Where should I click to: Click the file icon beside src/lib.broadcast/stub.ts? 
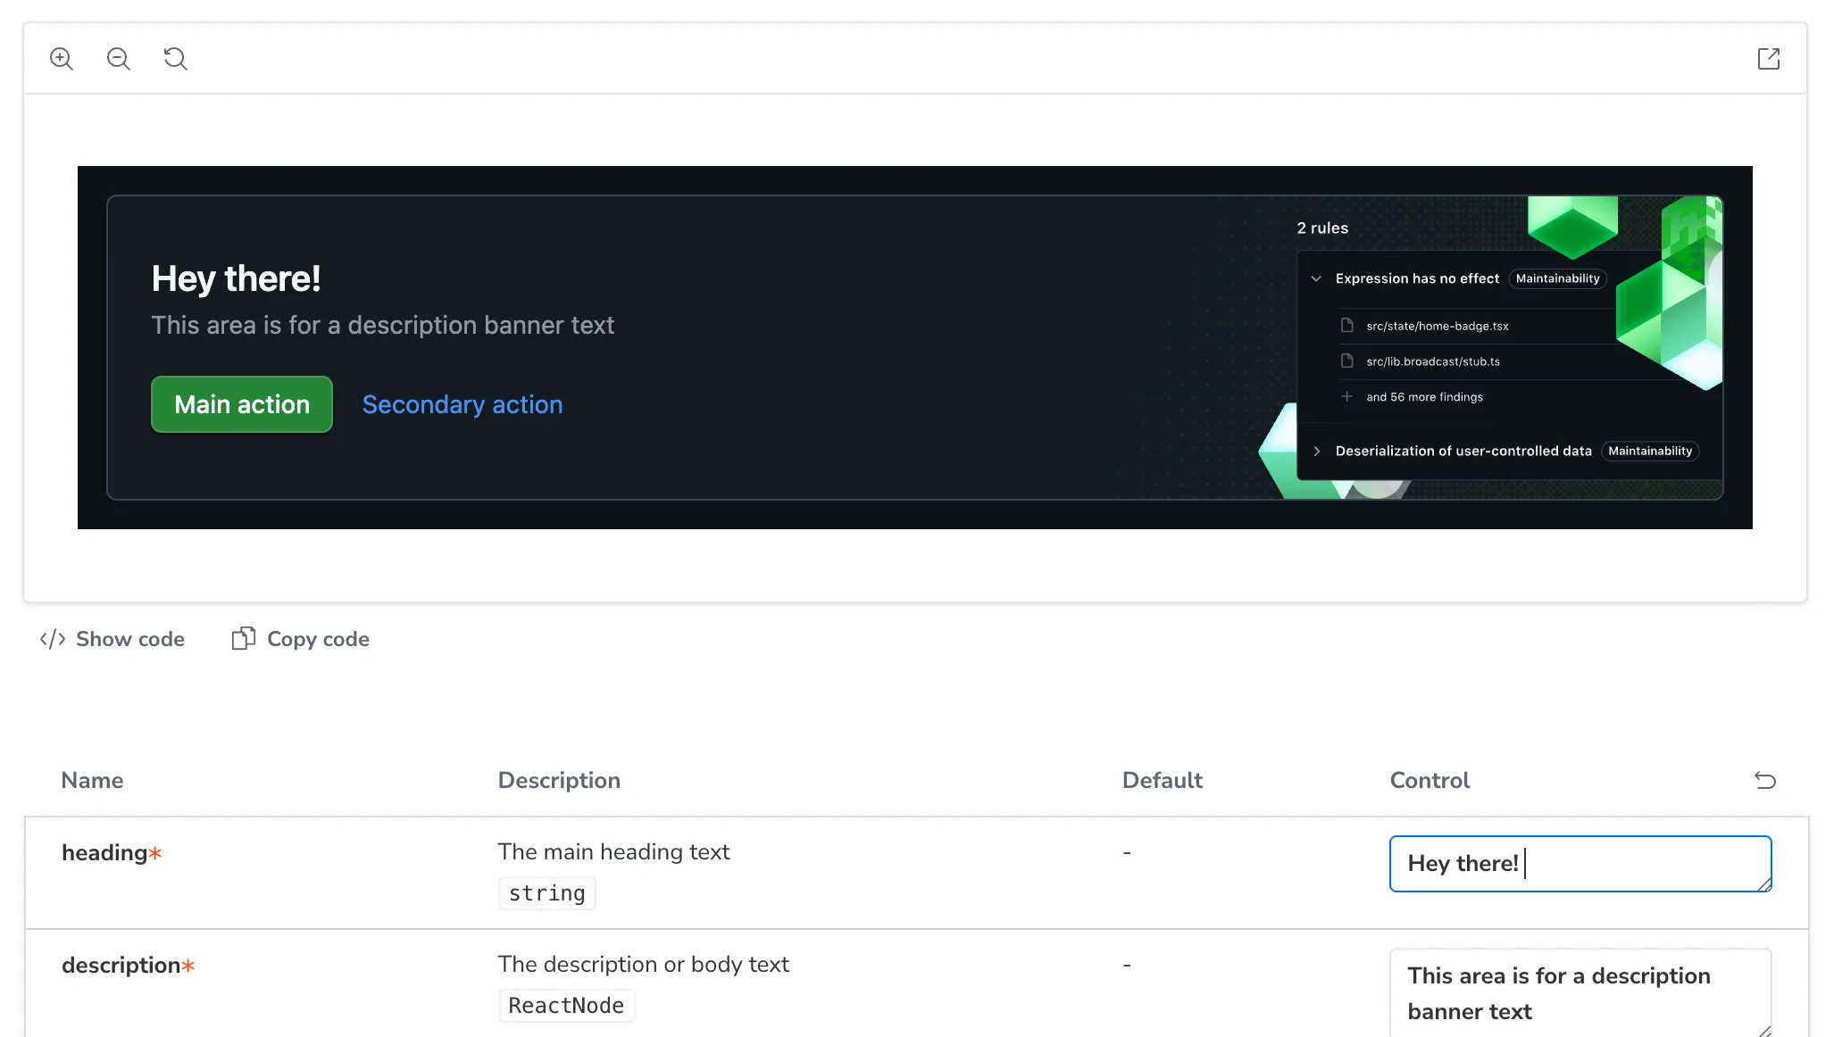click(1347, 361)
